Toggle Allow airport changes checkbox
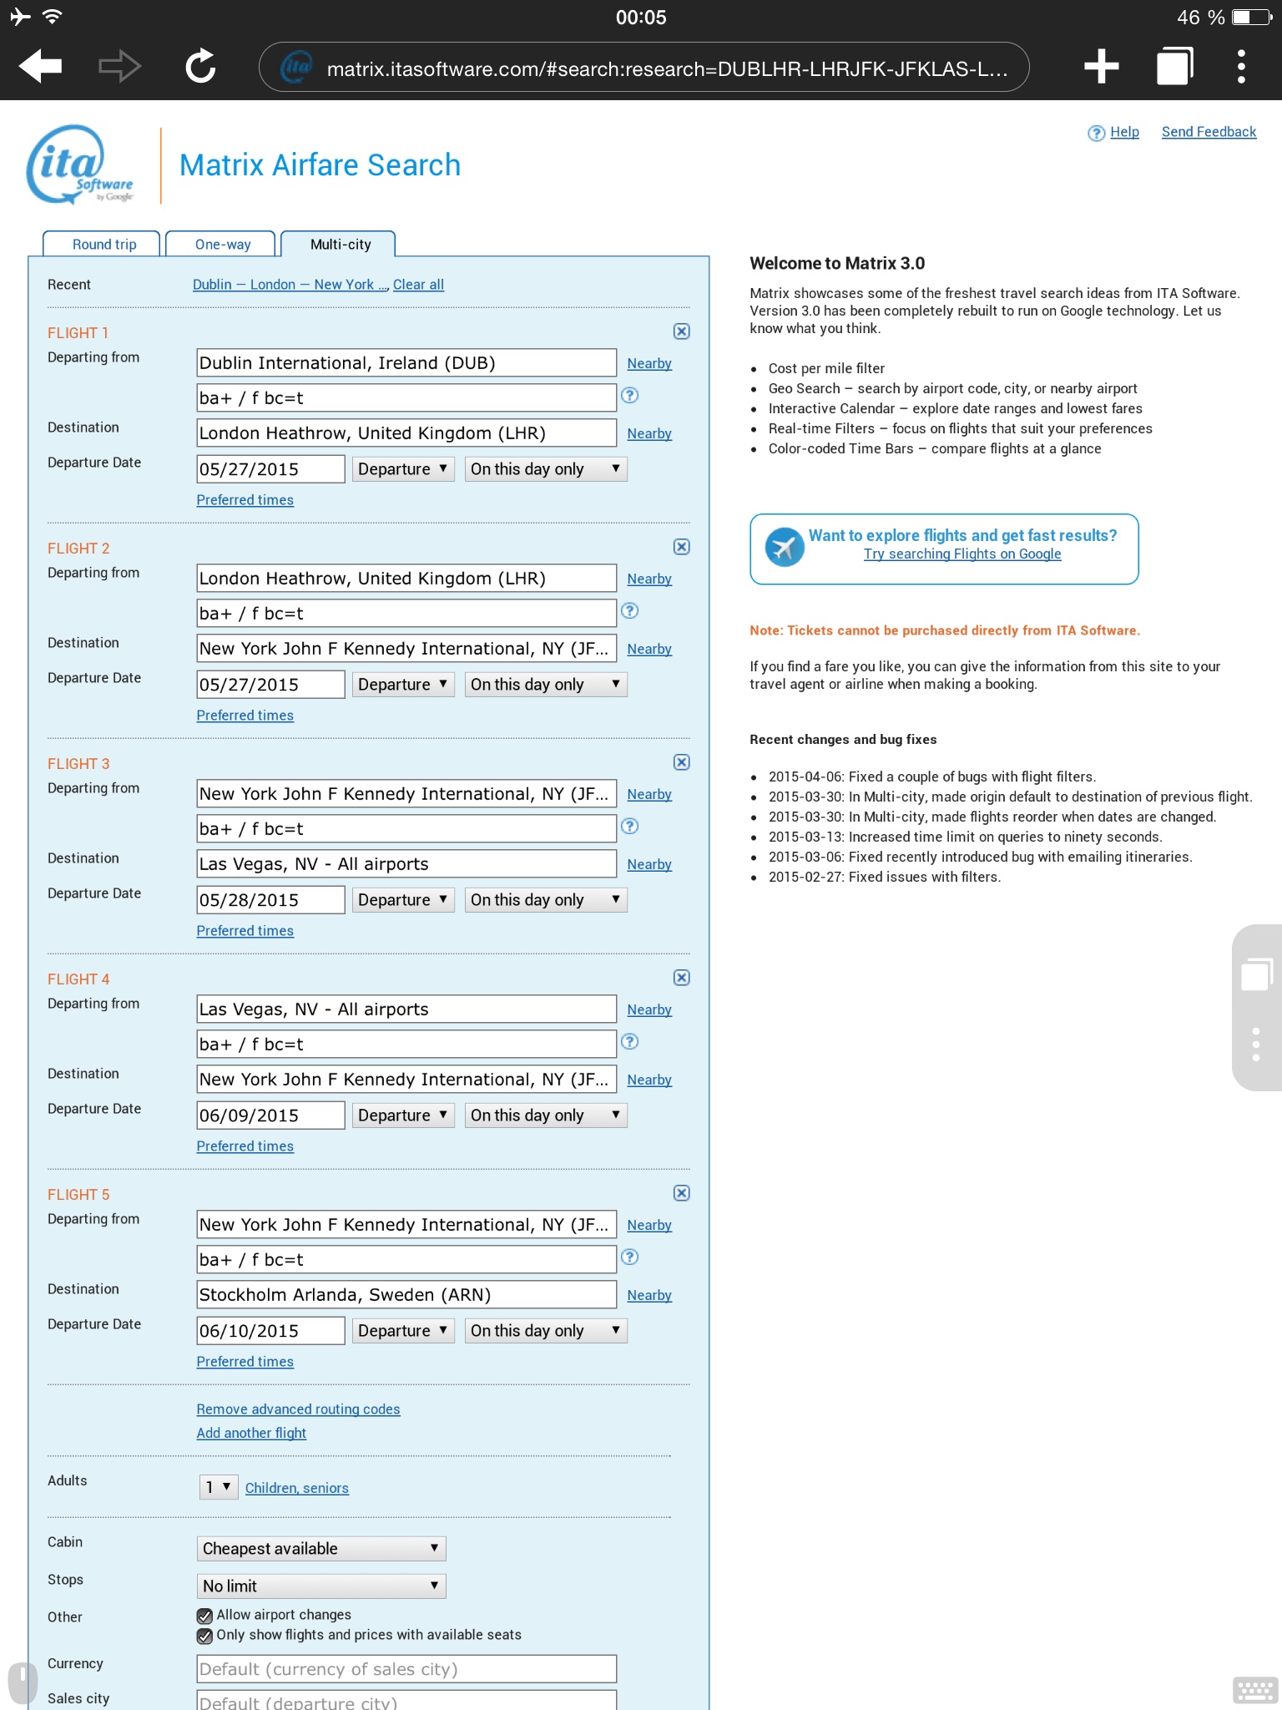This screenshot has width=1282, height=1710. [204, 1616]
